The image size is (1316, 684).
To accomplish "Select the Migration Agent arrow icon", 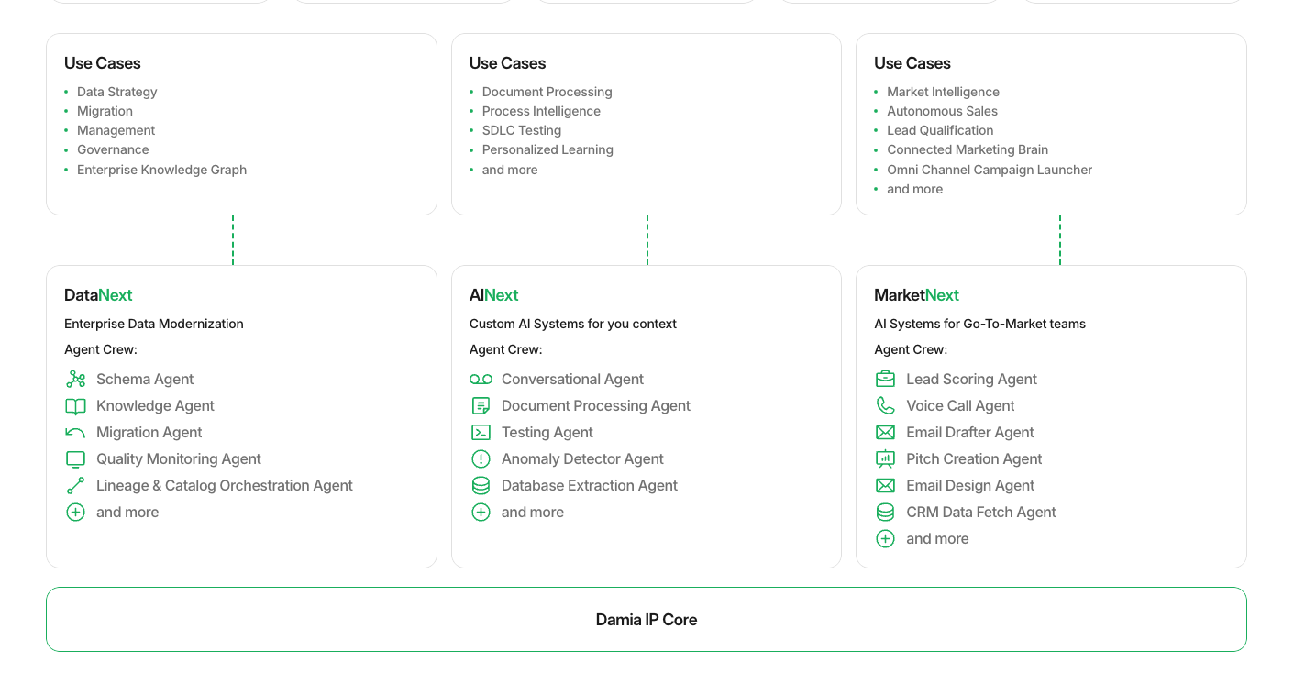I will [x=75, y=432].
